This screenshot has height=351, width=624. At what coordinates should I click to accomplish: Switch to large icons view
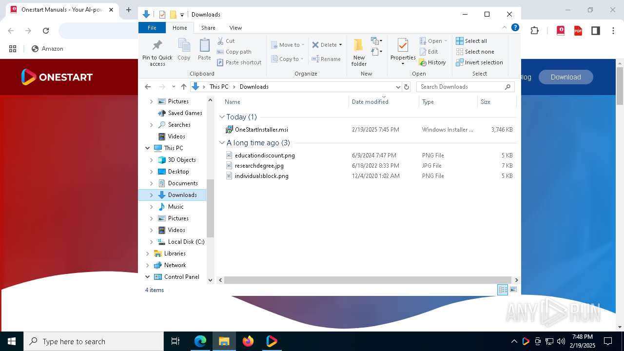513,290
